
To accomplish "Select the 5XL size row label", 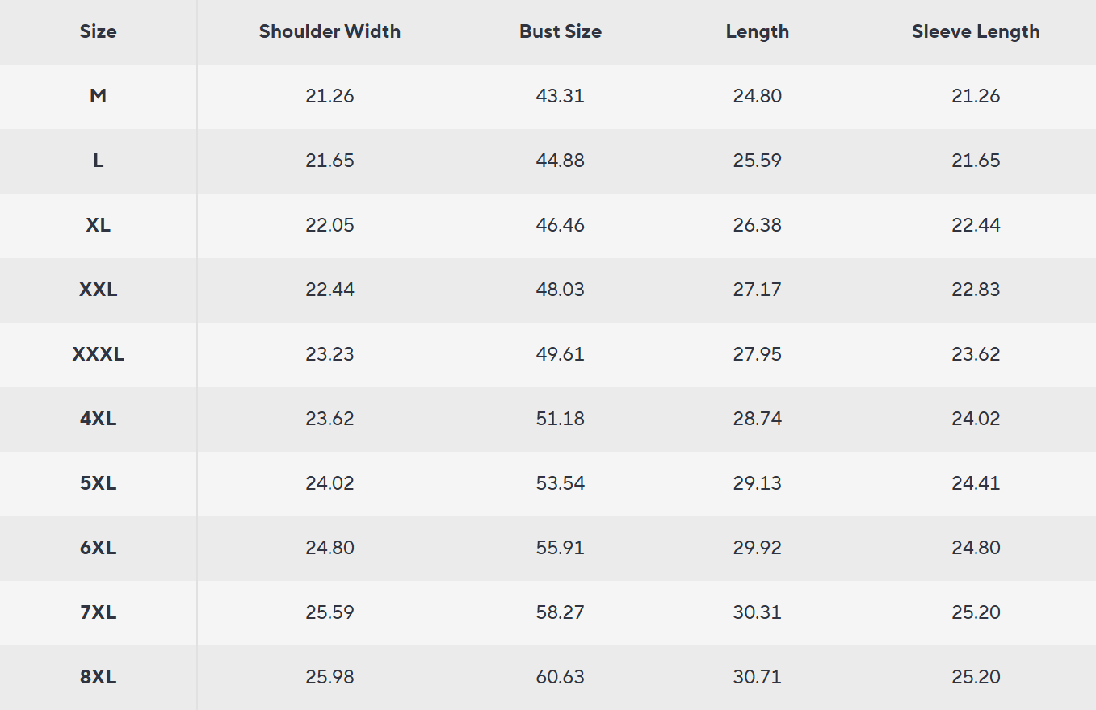I will 98,483.
